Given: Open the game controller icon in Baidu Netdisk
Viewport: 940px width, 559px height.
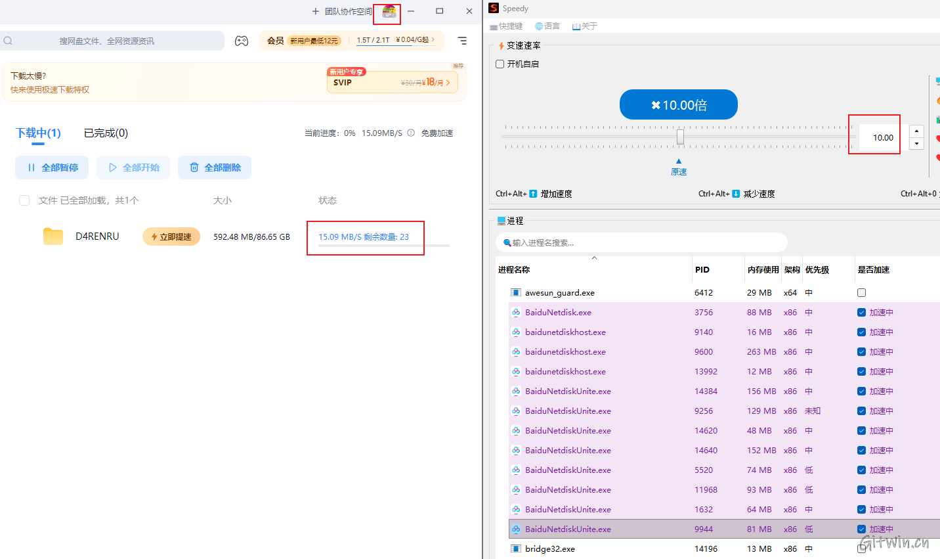Looking at the screenshot, I should pos(242,41).
